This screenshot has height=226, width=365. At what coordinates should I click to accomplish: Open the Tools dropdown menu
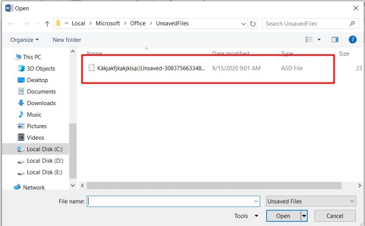[x=246, y=216]
